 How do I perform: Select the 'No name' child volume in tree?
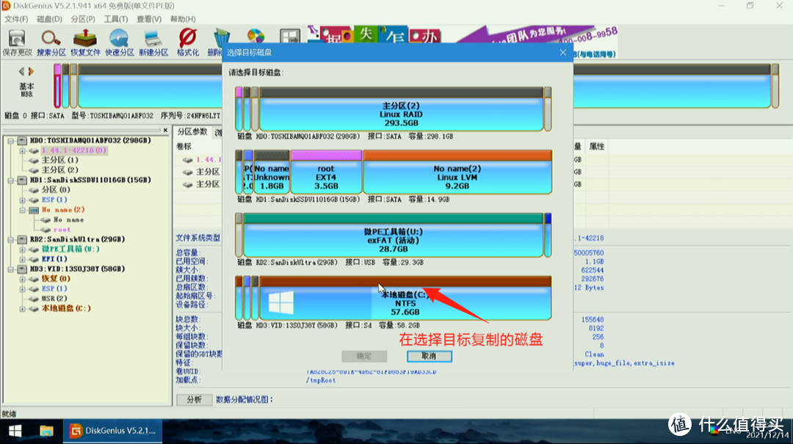point(68,219)
